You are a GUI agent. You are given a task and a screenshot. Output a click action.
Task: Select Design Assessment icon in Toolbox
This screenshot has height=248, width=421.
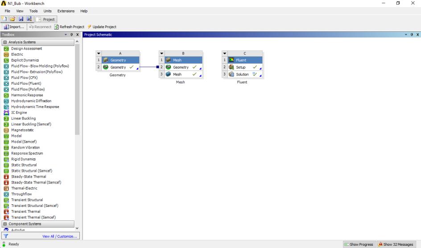[6, 49]
